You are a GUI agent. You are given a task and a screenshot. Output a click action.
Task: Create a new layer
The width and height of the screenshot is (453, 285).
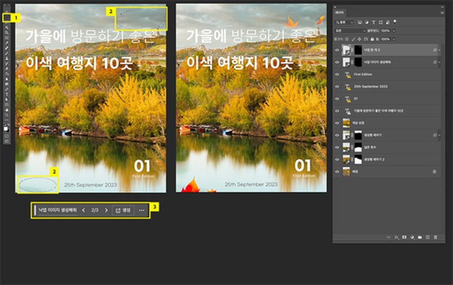click(428, 237)
